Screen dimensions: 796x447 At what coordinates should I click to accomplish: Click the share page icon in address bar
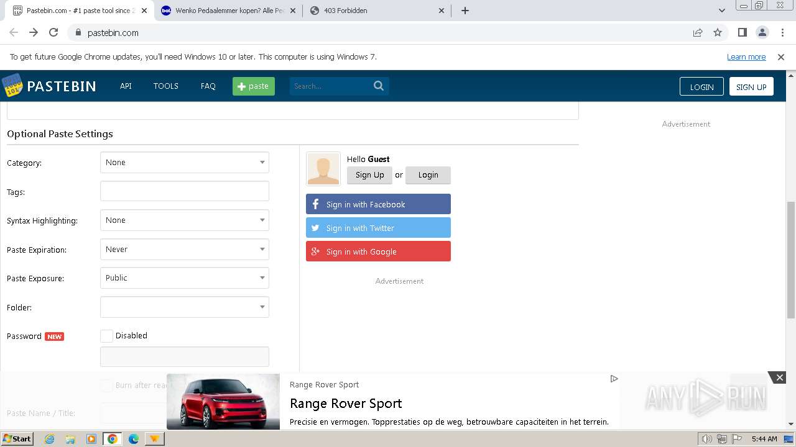698,32
